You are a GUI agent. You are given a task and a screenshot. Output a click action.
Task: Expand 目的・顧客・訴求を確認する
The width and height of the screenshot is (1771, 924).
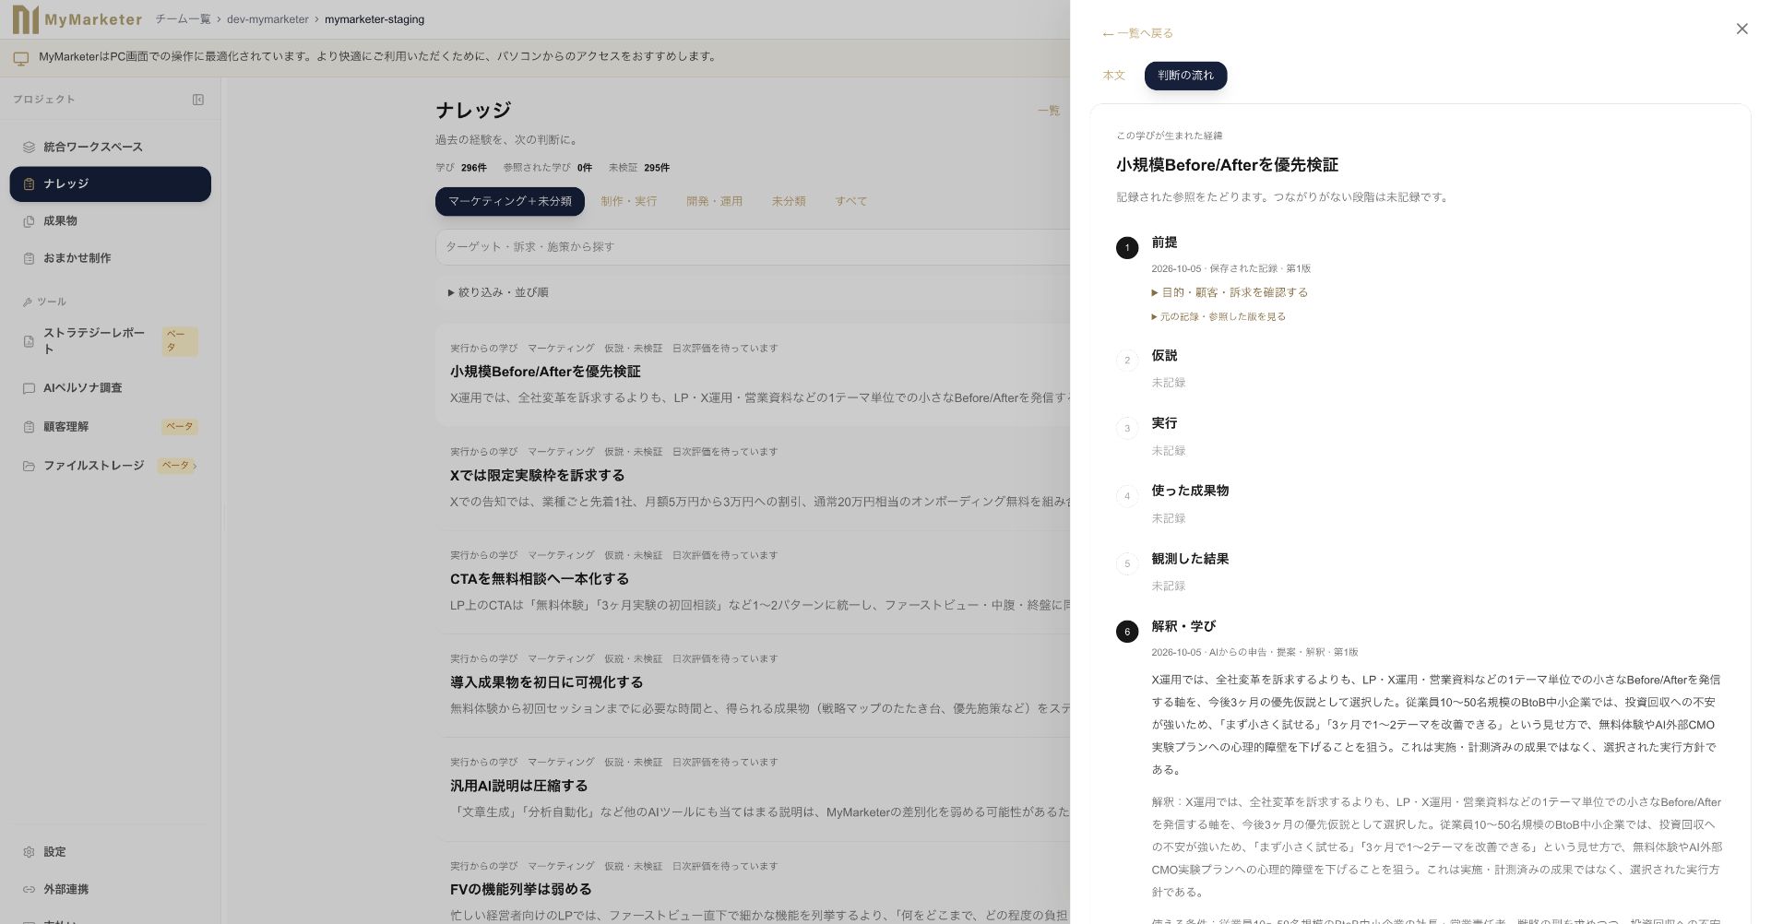click(1230, 292)
